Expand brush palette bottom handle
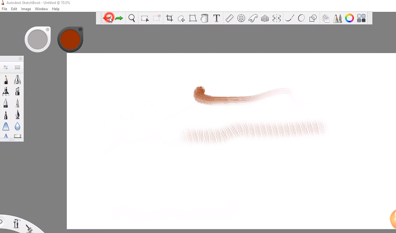The width and height of the screenshot is (396, 233). (12, 140)
